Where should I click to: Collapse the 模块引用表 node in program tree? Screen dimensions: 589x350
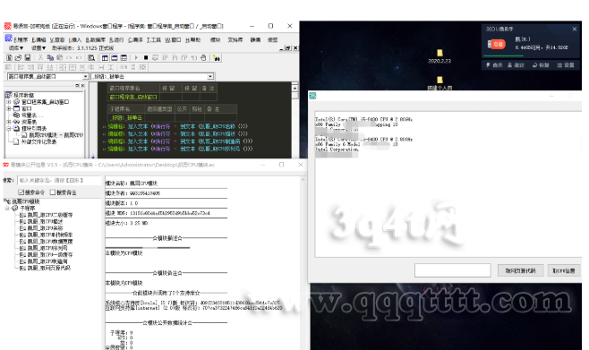point(8,128)
